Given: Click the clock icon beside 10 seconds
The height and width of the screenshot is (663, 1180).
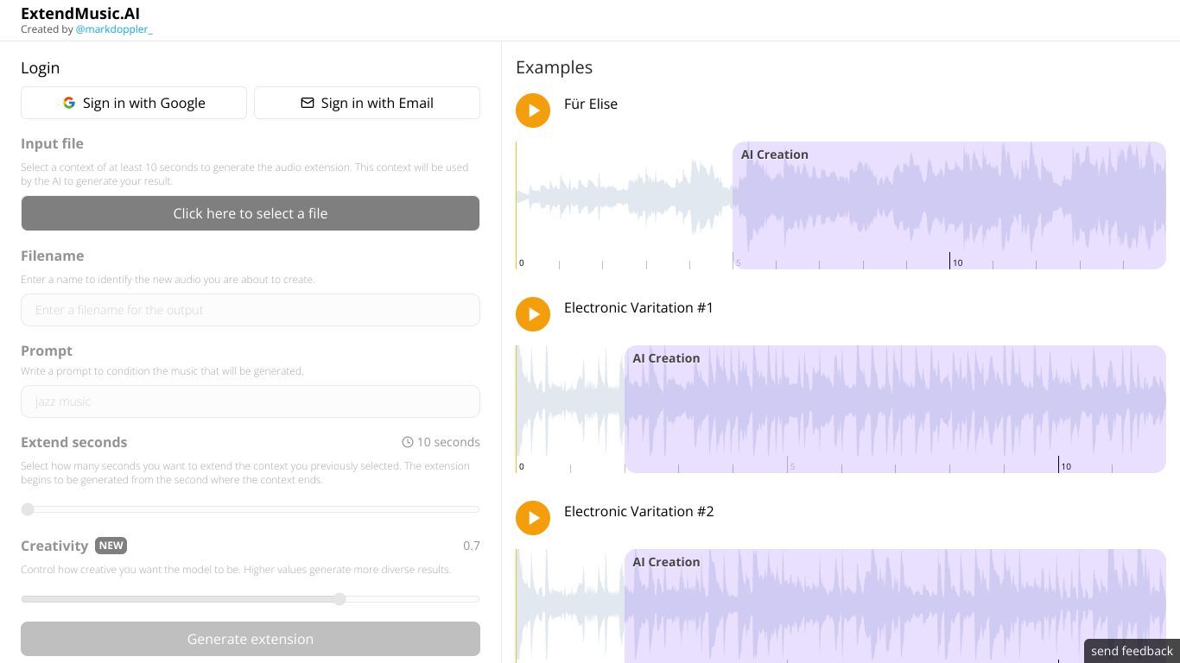Looking at the screenshot, I should tap(408, 442).
